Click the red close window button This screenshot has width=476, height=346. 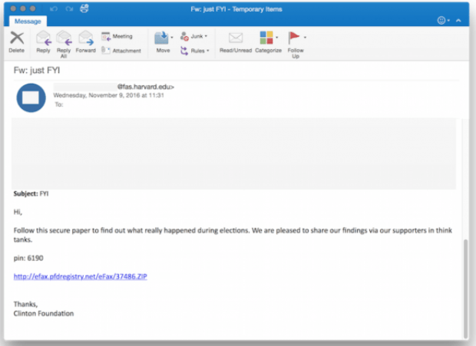click(13, 8)
